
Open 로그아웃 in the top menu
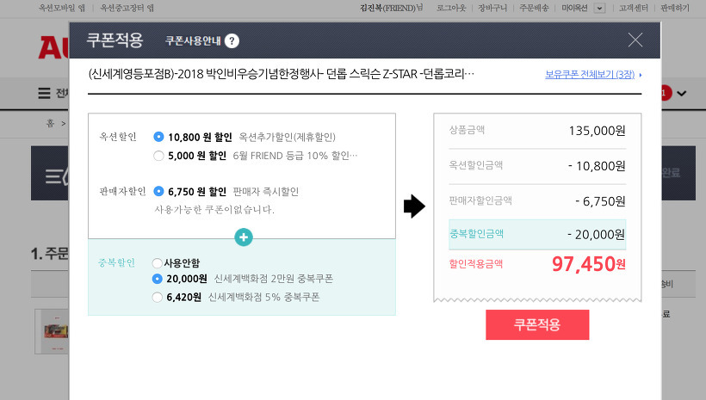point(451,8)
